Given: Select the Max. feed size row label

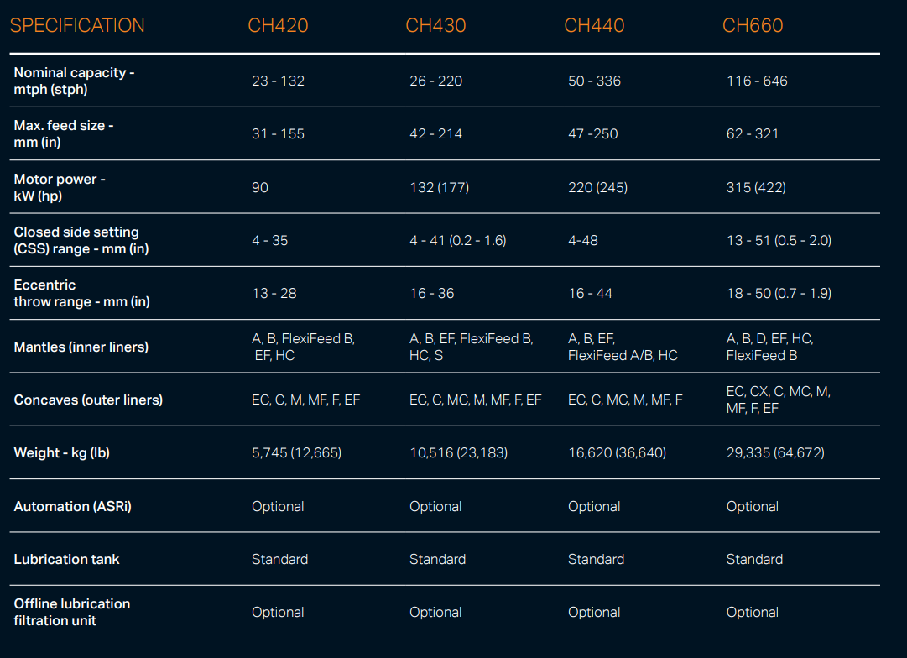Looking at the screenshot, I should coord(64,133).
